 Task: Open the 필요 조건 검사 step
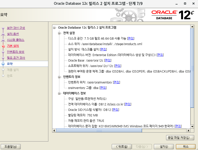coord(16,58)
